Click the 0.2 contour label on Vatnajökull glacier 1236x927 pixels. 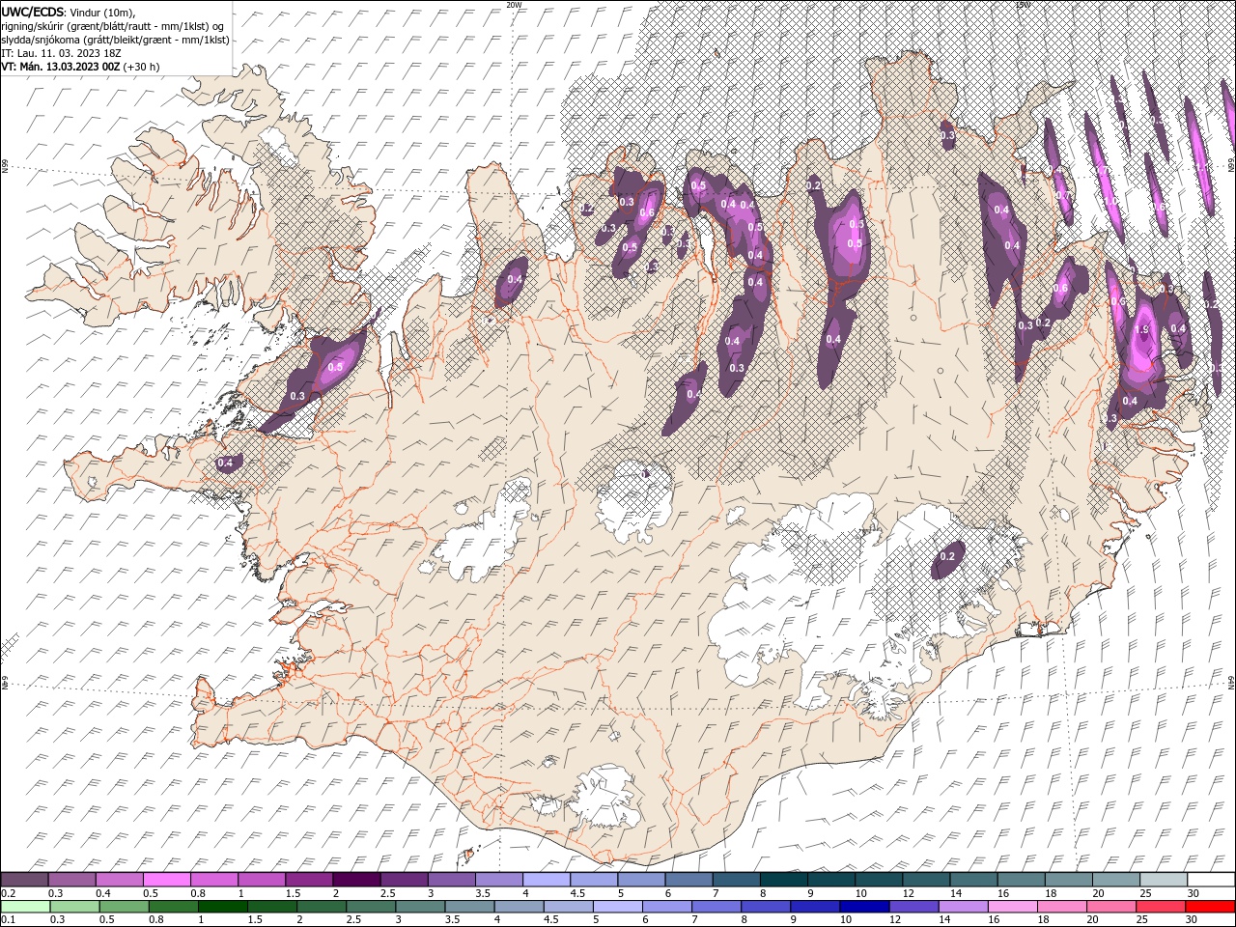[947, 556]
